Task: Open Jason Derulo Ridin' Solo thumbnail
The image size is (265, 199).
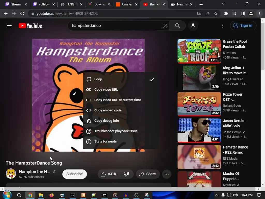Action: point(199,130)
